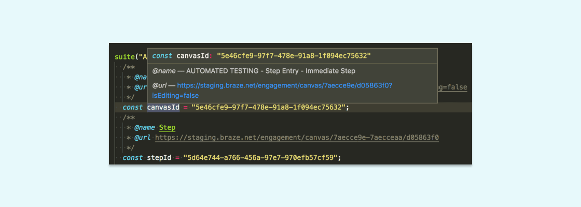Click the @url tag in the stepId comment
This screenshot has width=581, height=207.
[142, 138]
